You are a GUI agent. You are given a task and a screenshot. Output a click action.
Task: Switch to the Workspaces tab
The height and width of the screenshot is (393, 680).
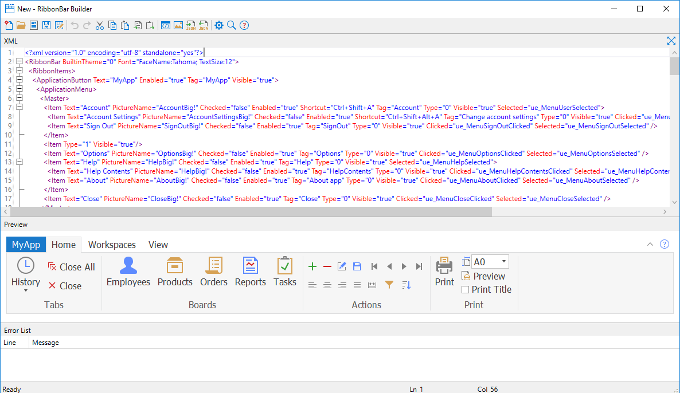pos(112,245)
